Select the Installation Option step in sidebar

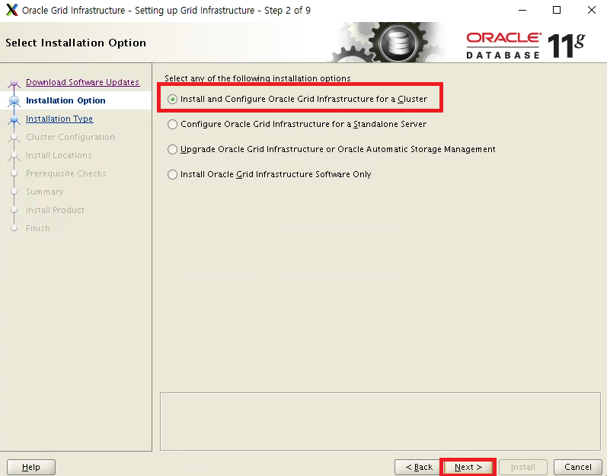click(x=65, y=100)
